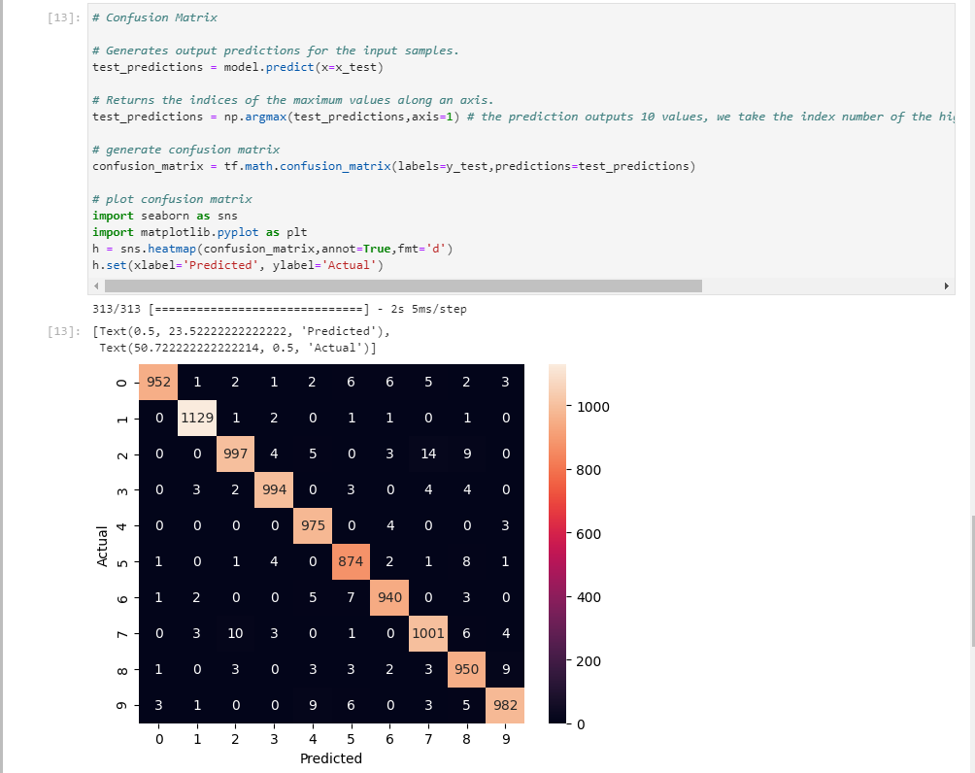The width and height of the screenshot is (975, 773).
Task: Click the heatmap colorbar gradient strip
Action: tap(557, 544)
